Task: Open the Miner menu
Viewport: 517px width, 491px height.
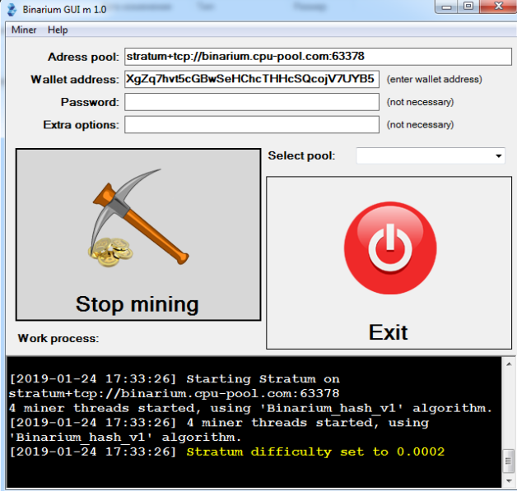Action: point(24,30)
